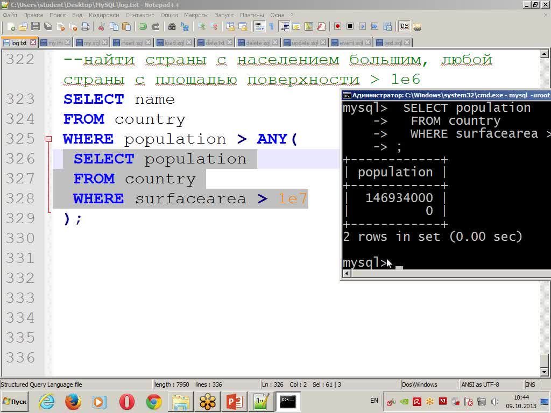Image resolution: width=551 pixels, height=413 pixels.
Task: Collapse the fold marker at line 325
Action: point(48,139)
